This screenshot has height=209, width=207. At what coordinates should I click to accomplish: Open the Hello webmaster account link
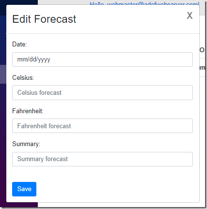point(144,3)
